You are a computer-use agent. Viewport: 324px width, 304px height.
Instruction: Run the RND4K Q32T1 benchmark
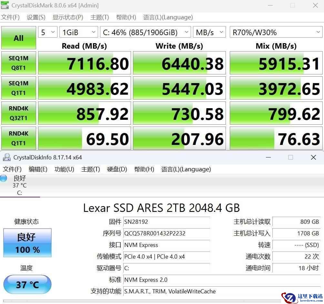[x=19, y=113]
